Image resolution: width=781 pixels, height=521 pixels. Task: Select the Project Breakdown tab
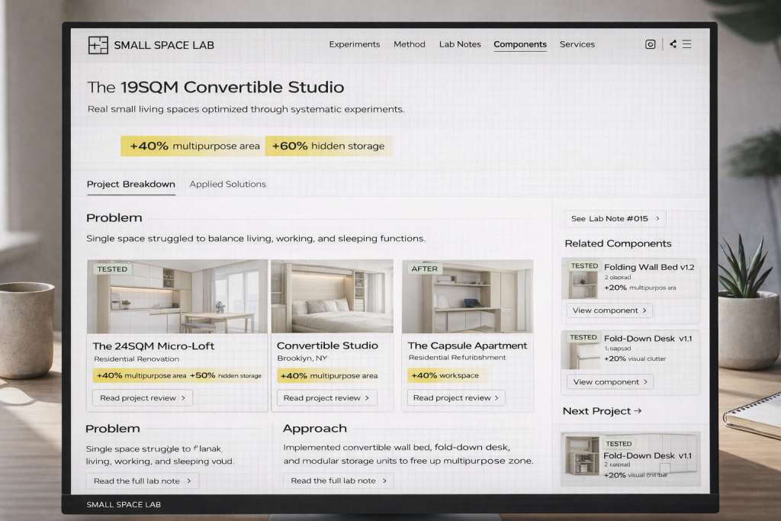[130, 185]
